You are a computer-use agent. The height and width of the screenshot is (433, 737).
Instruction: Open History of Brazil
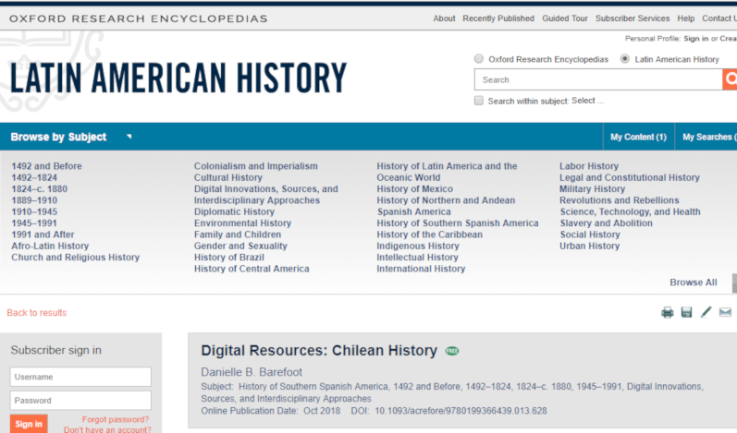[x=229, y=257]
